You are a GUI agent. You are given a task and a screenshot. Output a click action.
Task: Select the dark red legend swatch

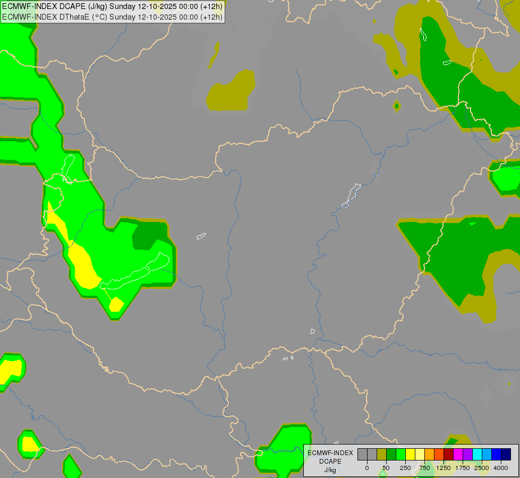click(x=449, y=455)
